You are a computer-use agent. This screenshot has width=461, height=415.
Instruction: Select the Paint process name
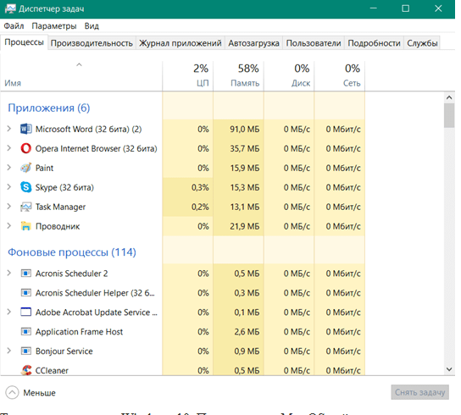click(44, 168)
